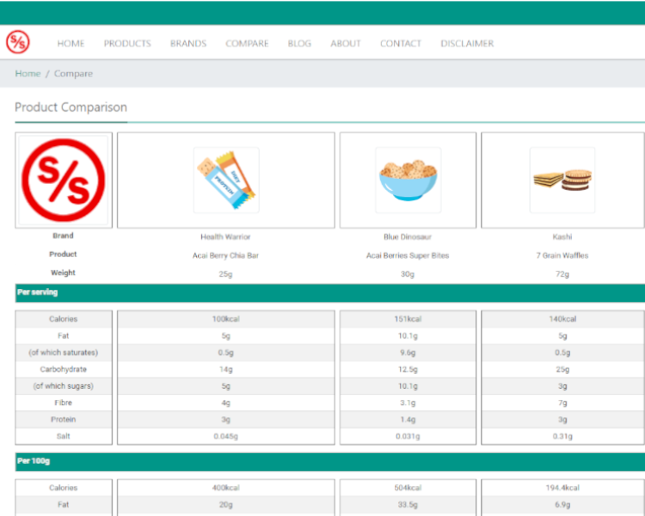The width and height of the screenshot is (645, 516).
Task: Click the Carbohydrate row label
Action: [x=64, y=370]
